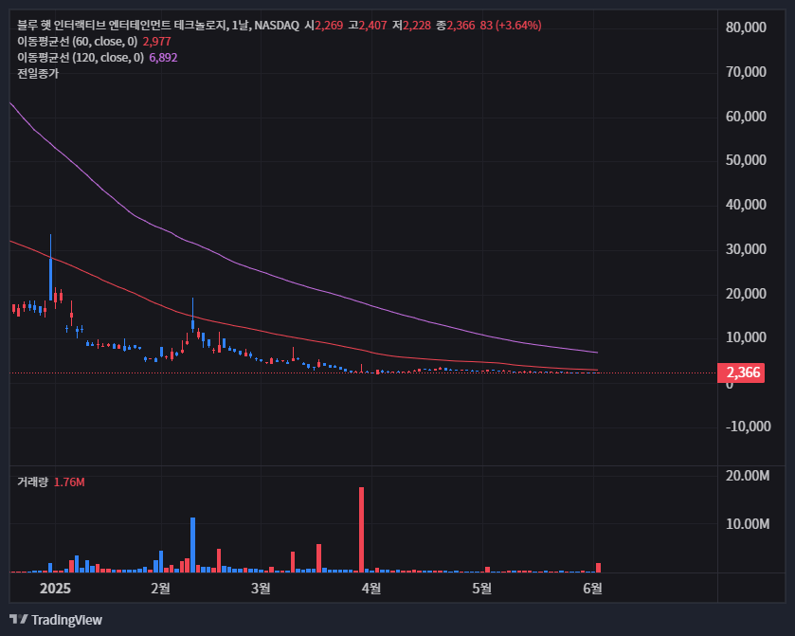This screenshot has width=795, height=636.
Task: Click the 80,000 price axis label
Action: click(746, 27)
